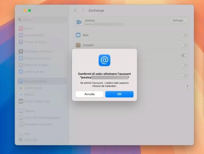The height and width of the screenshot is (154, 204).
Task: Open macFUSE pane via its icon
Action: point(20,140)
